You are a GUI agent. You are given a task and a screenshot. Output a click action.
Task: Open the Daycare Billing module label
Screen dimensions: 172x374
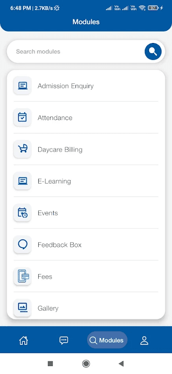click(60, 150)
